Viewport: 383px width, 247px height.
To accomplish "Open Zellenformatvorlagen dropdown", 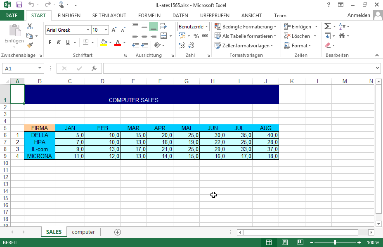I will point(244,46).
